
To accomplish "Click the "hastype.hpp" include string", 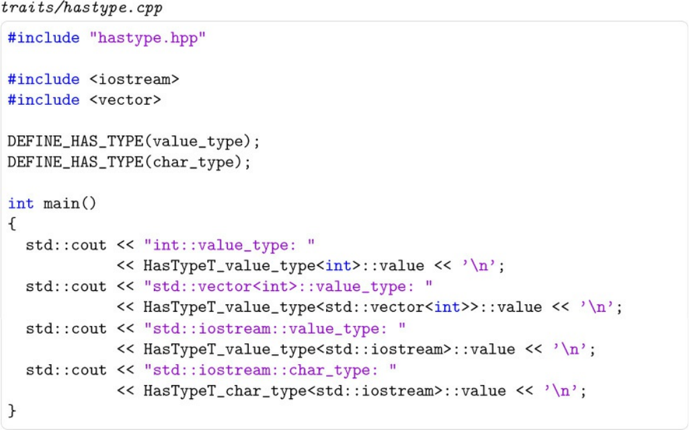I will [148, 38].
